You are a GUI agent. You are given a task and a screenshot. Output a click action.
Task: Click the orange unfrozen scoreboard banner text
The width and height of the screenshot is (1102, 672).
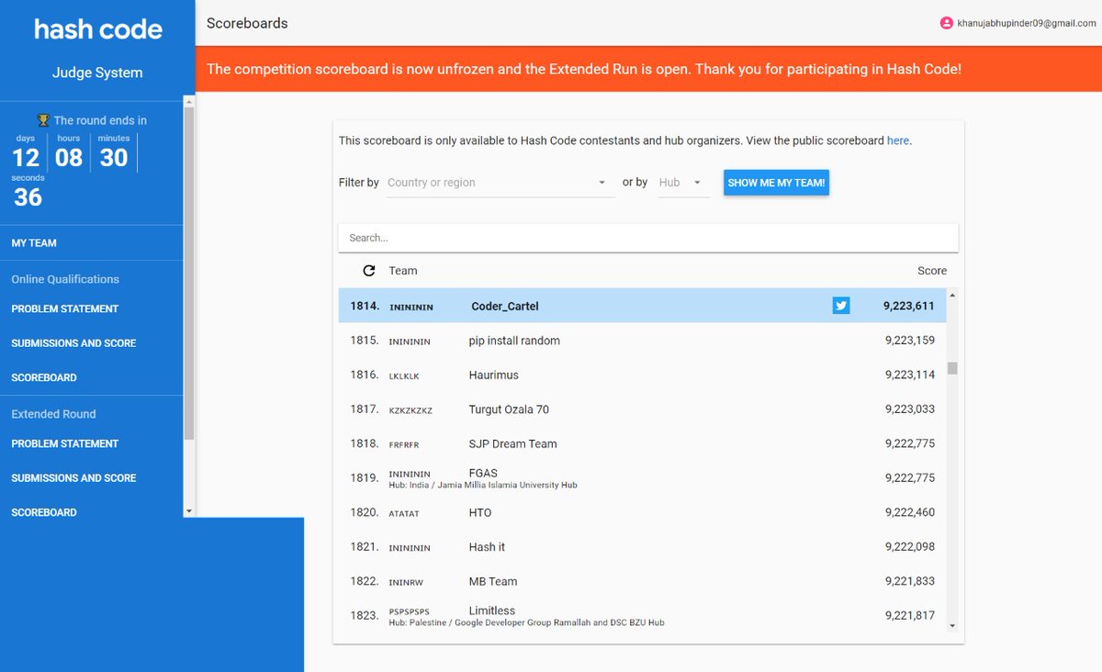point(584,69)
